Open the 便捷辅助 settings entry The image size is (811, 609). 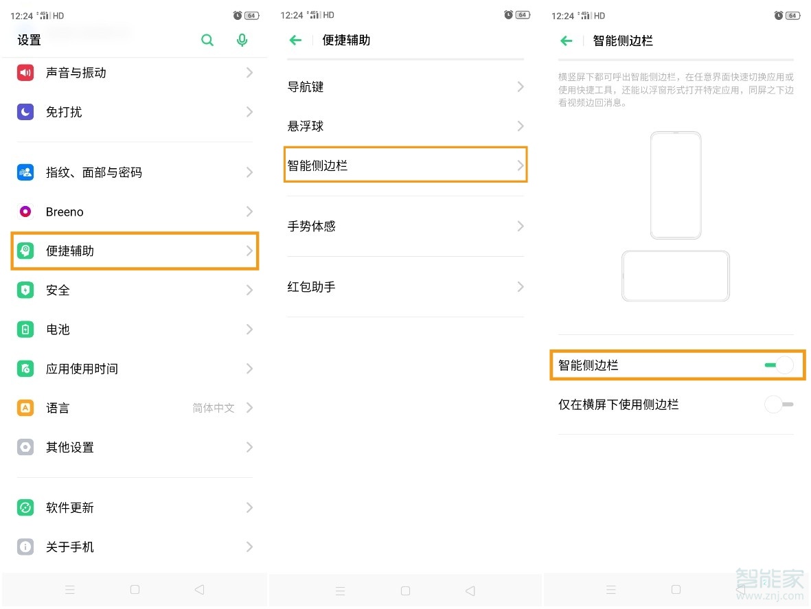click(135, 251)
